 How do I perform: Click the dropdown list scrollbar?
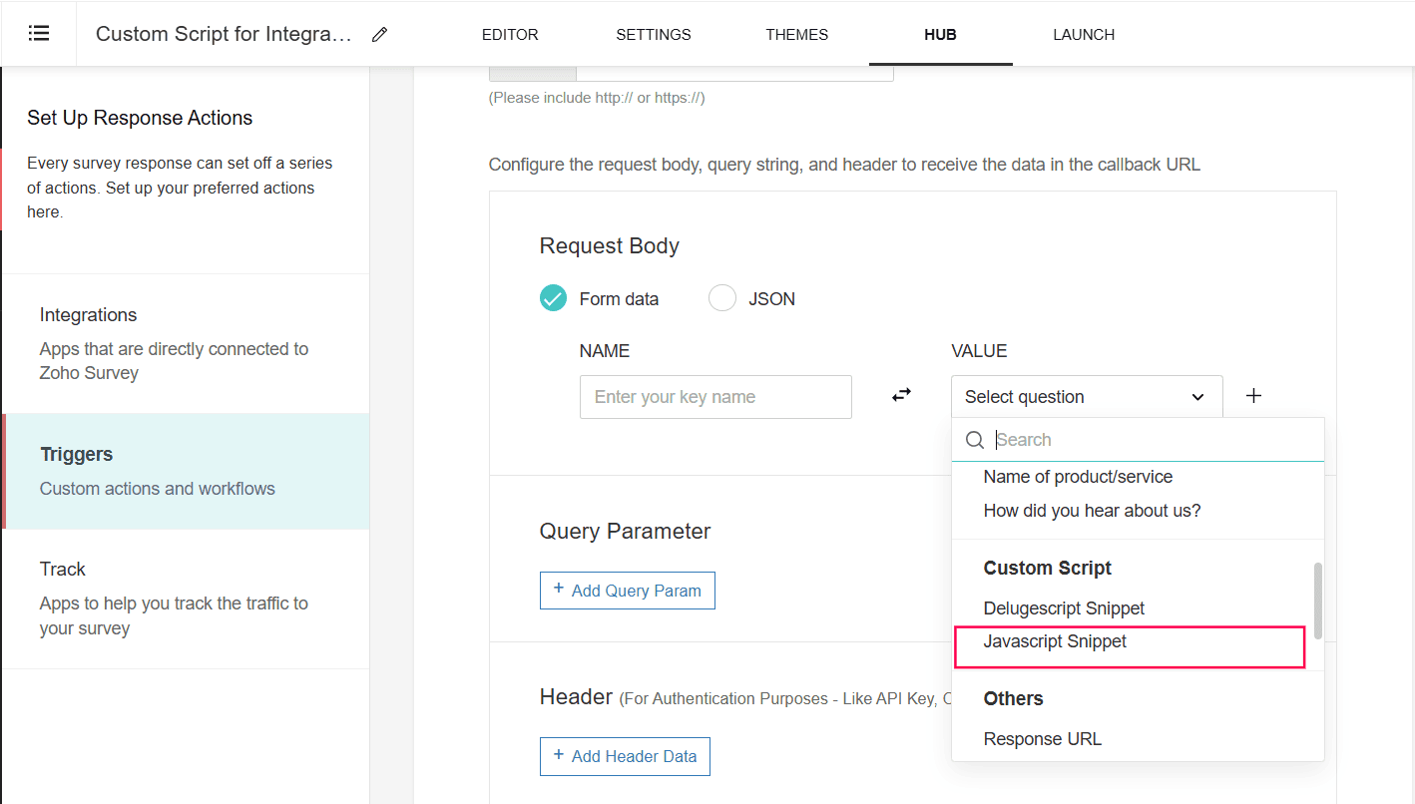click(1318, 600)
